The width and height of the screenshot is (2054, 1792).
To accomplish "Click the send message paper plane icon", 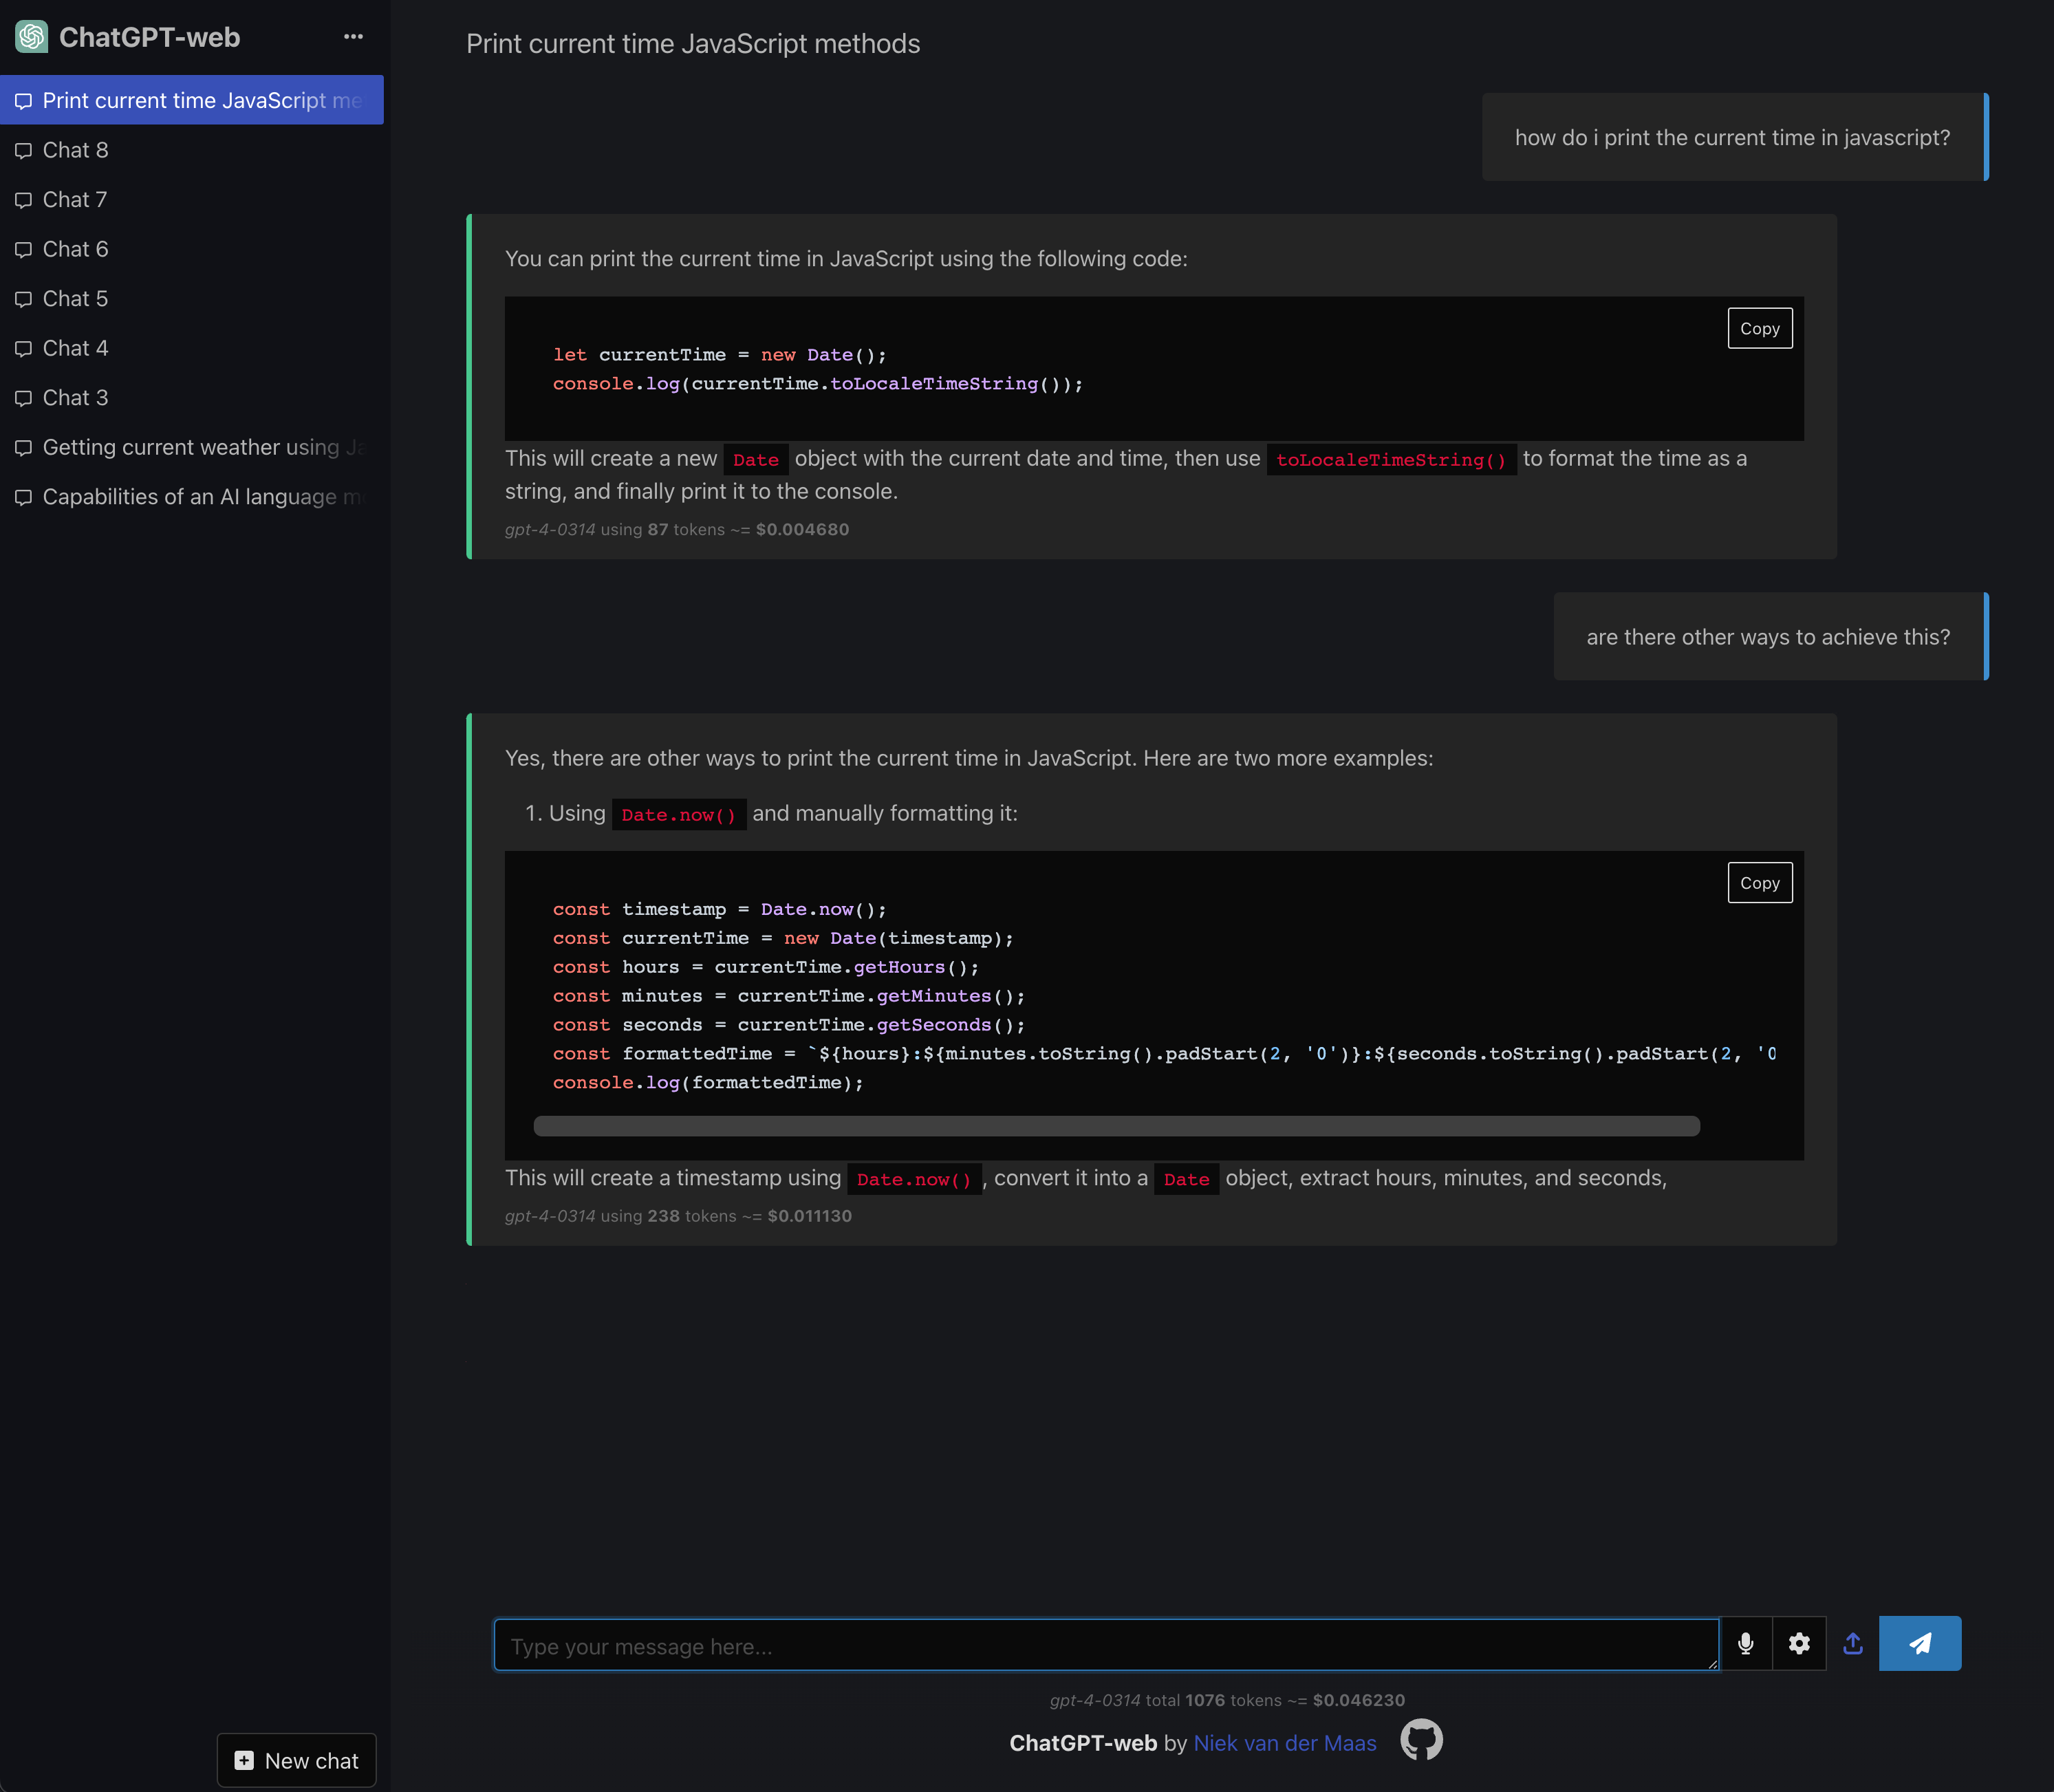I will pos(1919,1643).
